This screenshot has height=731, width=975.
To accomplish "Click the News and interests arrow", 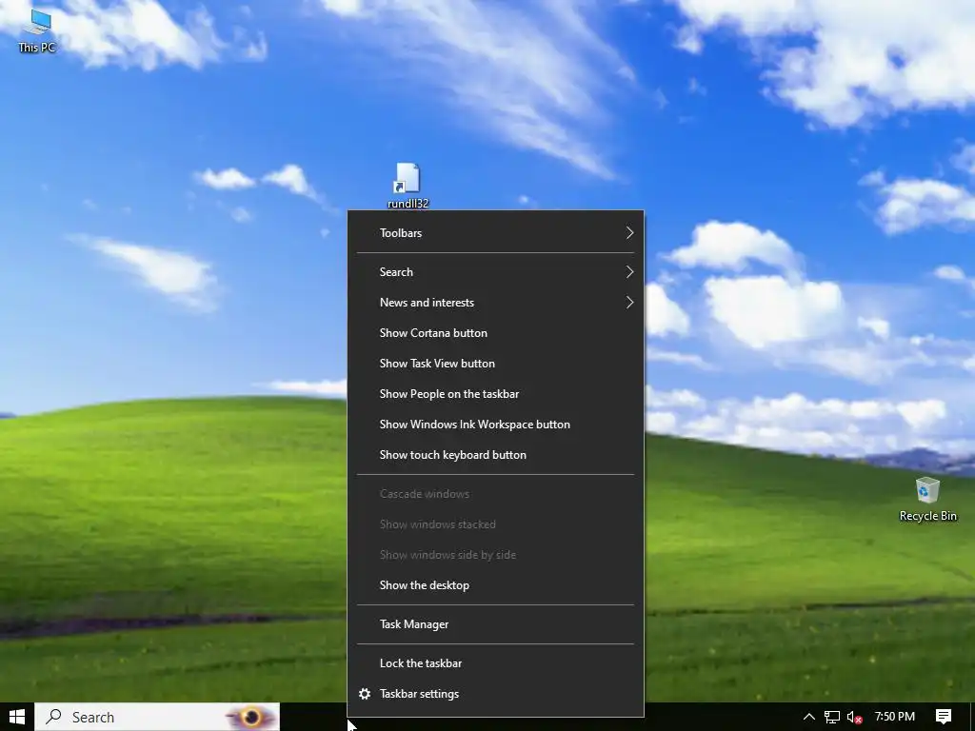I will point(629,303).
